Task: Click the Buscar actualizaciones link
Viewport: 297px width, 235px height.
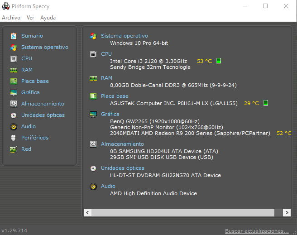Action: point(257,231)
